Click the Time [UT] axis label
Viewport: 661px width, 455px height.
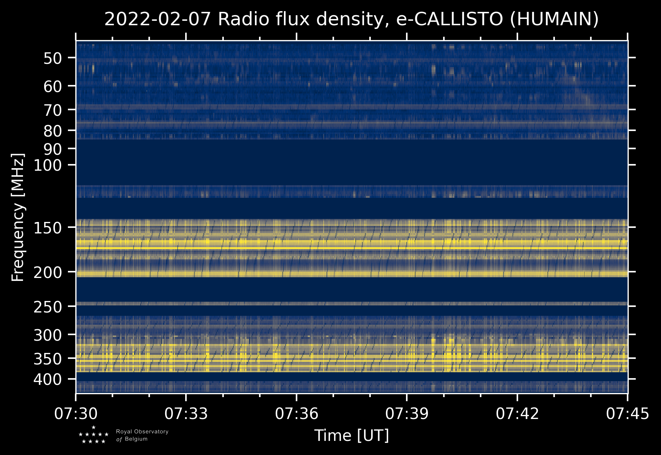click(351, 435)
